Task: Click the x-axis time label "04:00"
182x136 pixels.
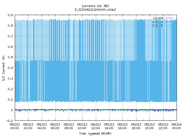Action: 42,128
